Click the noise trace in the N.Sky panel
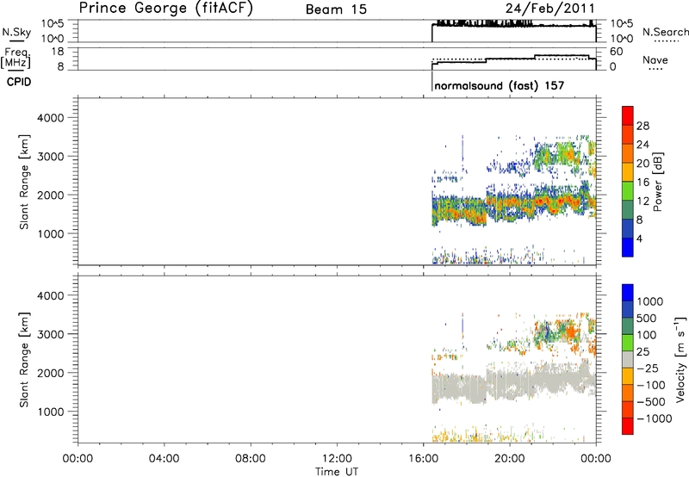689x477 pixels. click(x=513, y=25)
